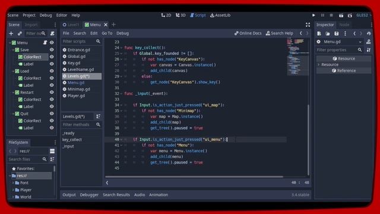Screen dimensions: 380x214
Task: Click the horizontal scrollbar of code editor
Action: (x=194, y=177)
